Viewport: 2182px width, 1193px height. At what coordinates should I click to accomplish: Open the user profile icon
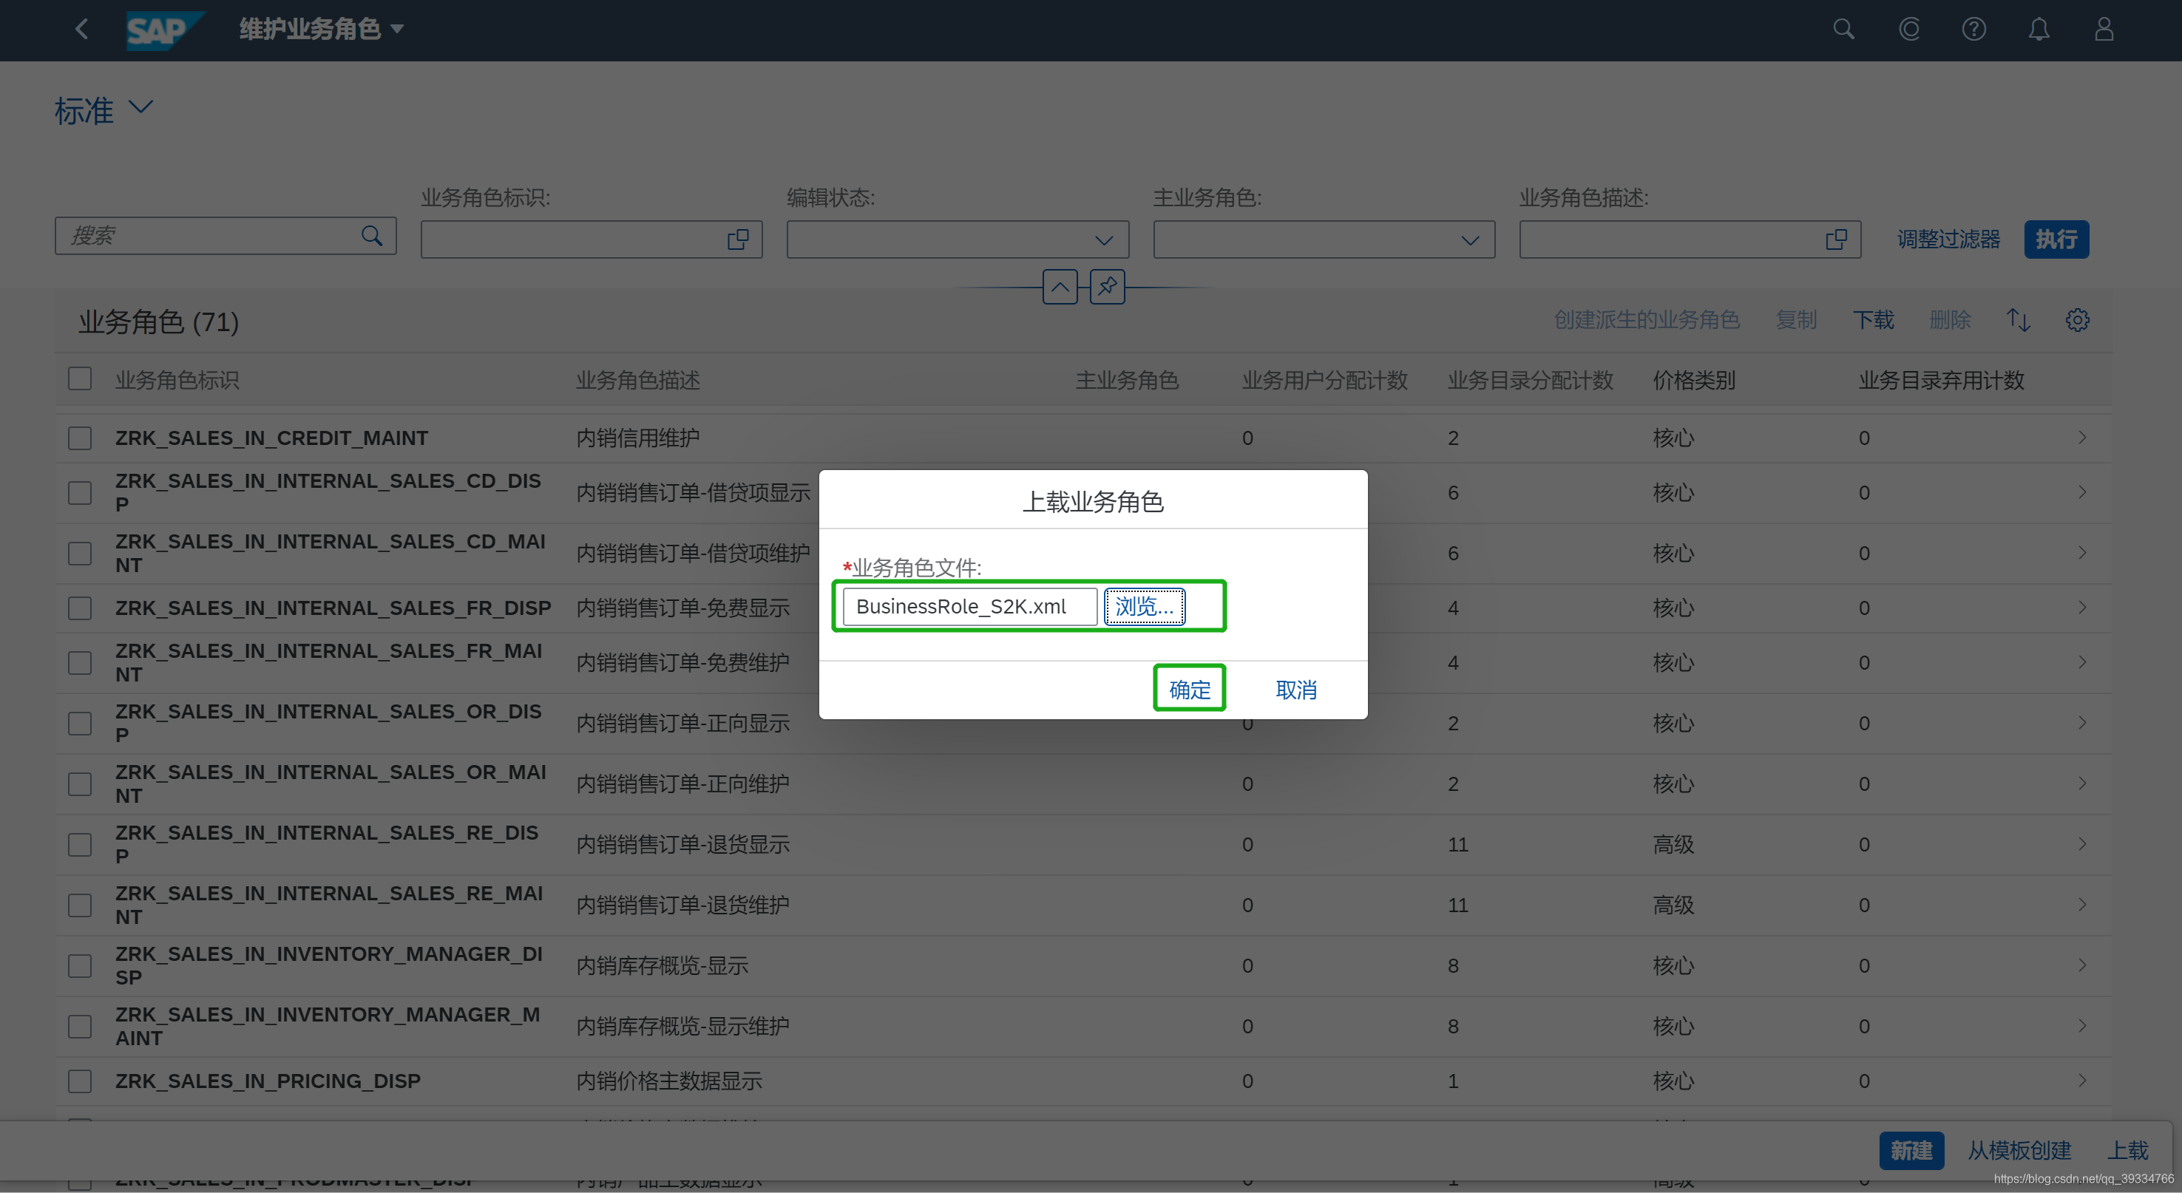2104,30
